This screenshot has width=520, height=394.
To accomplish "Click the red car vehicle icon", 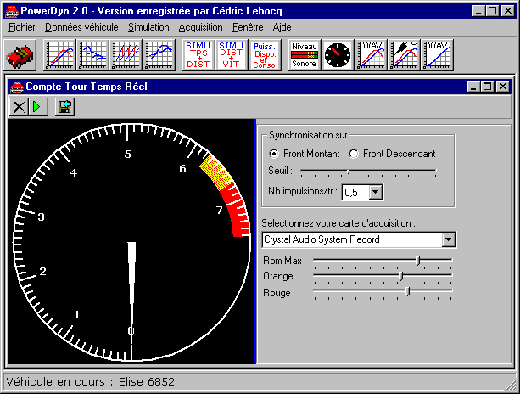I will point(19,55).
